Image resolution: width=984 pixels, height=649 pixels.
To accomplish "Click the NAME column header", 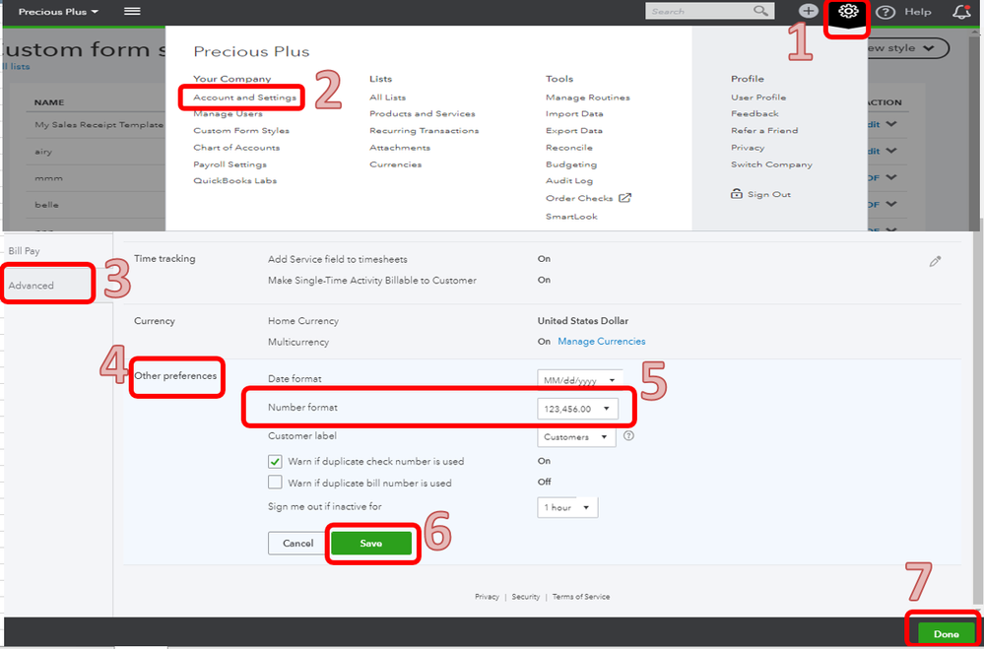I will (x=49, y=102).
